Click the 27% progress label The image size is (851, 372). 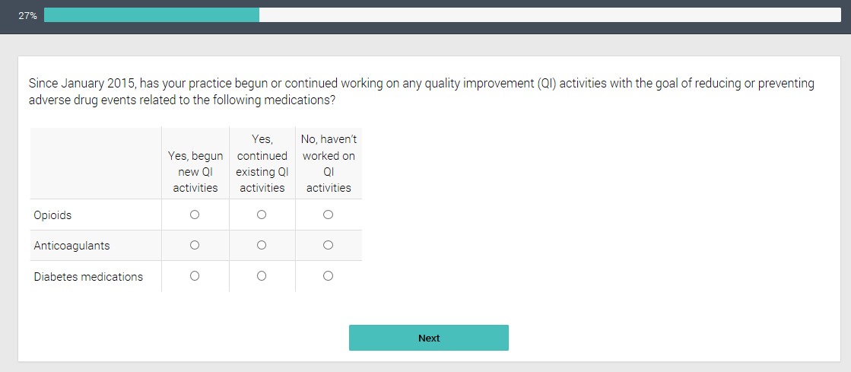point(28,15)
